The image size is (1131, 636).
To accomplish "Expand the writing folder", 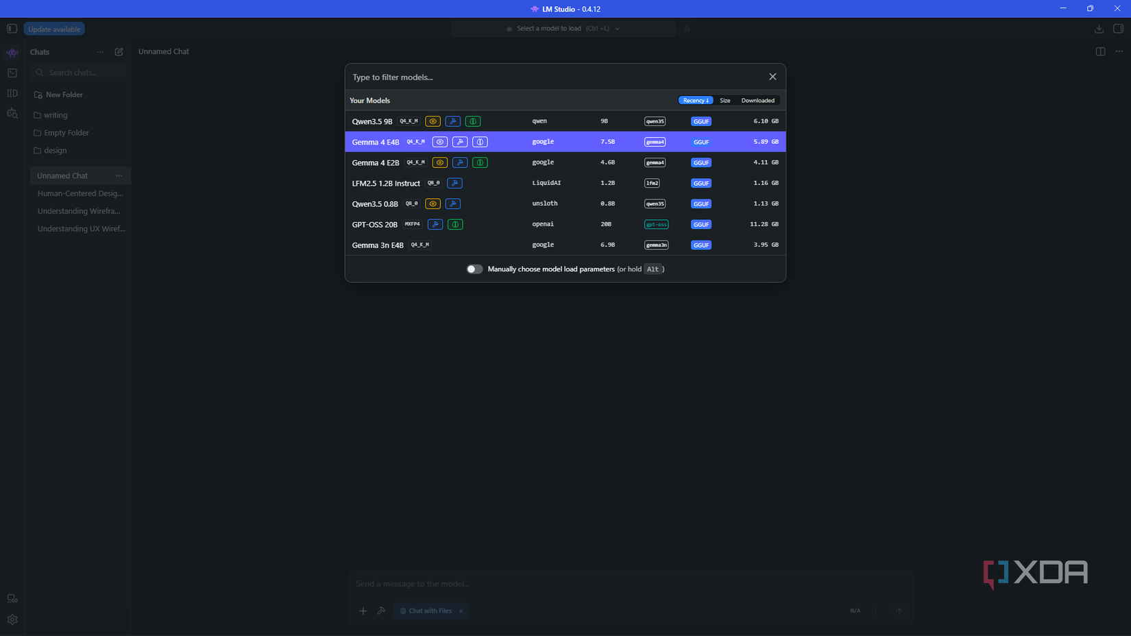I will (56, 115).
